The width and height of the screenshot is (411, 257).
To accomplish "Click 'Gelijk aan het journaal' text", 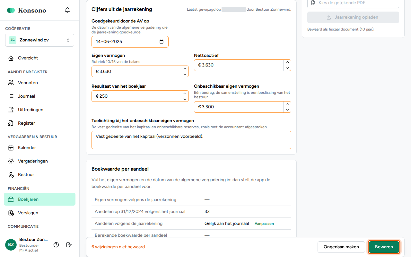I will [227, 224].
